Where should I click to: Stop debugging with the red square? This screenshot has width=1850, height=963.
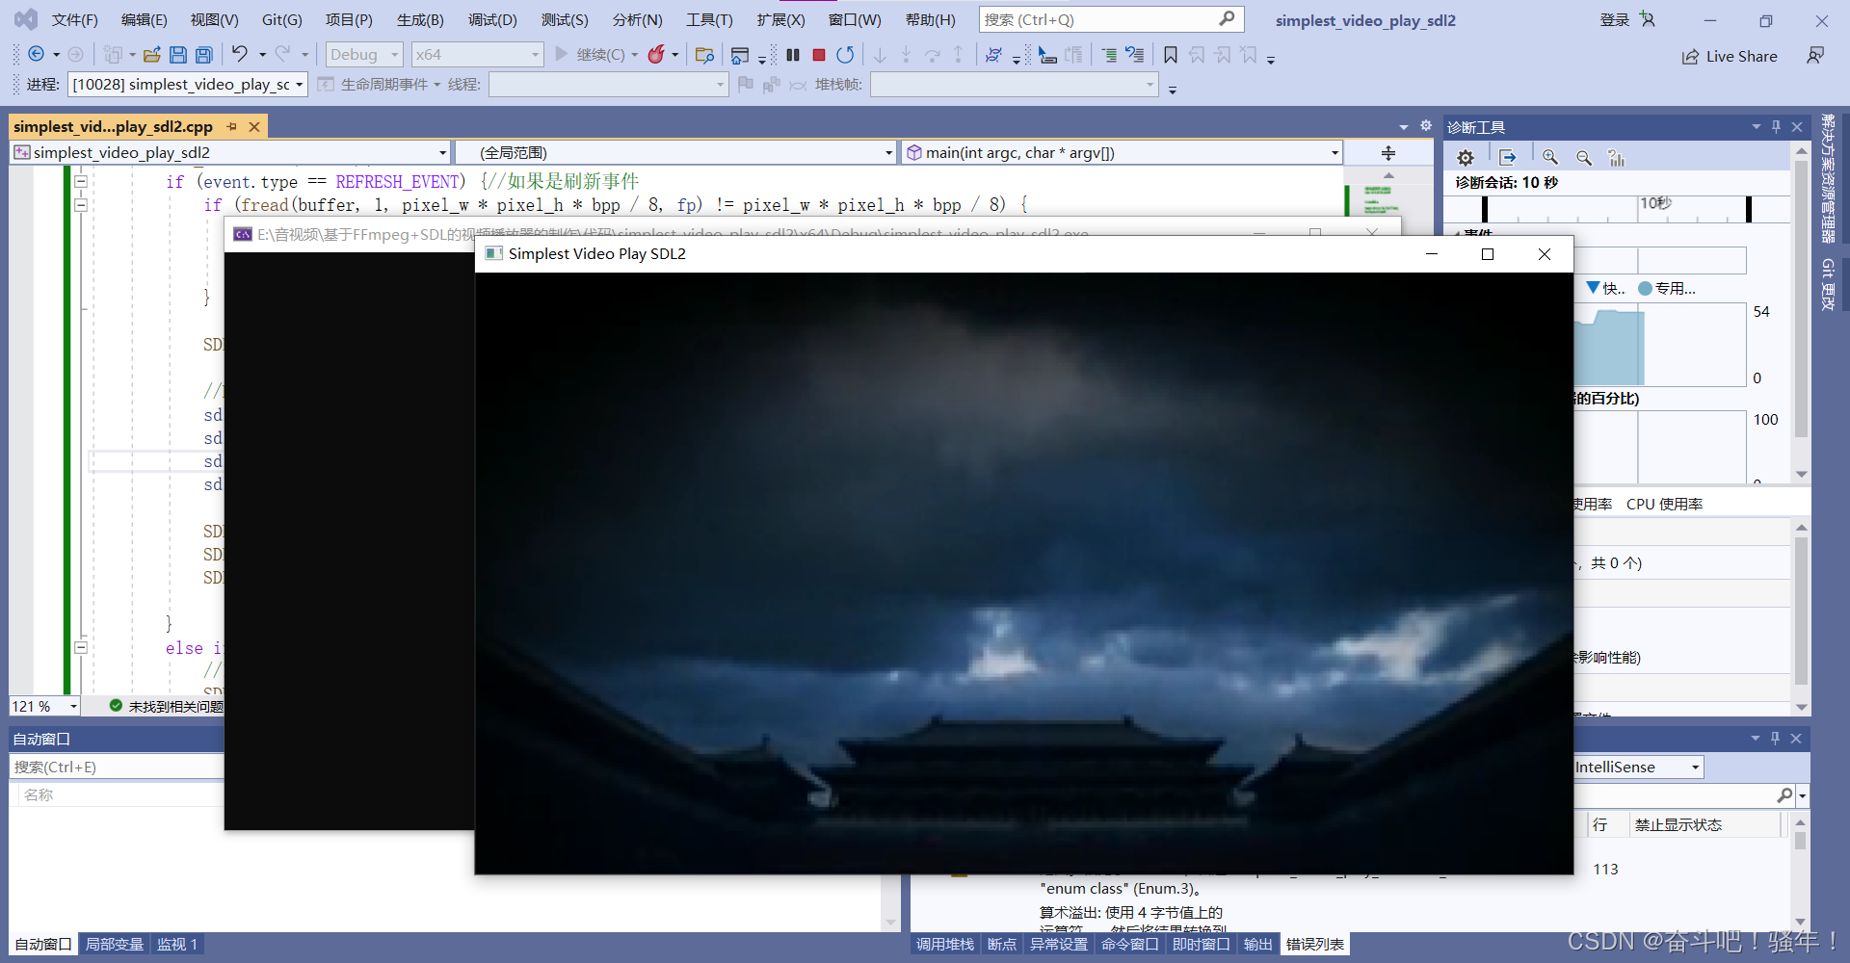(x=819, y=55)
